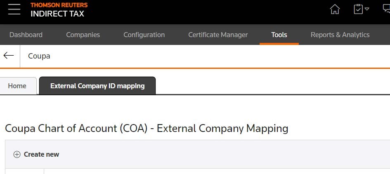Click the Coupa page title

[39, 56]
